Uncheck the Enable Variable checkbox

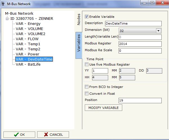click(86, 17)
